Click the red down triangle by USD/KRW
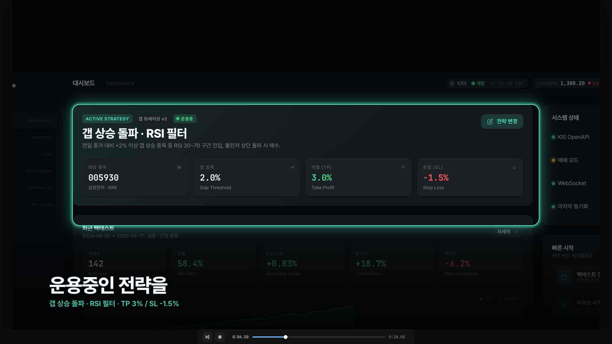The width and height of the screenshot is (612, 344). [589, 83]
